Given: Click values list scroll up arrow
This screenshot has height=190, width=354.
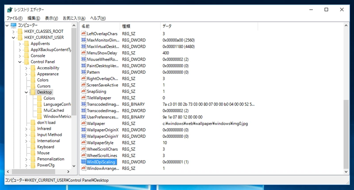Looking at the screenshot, I should (346, 26).
